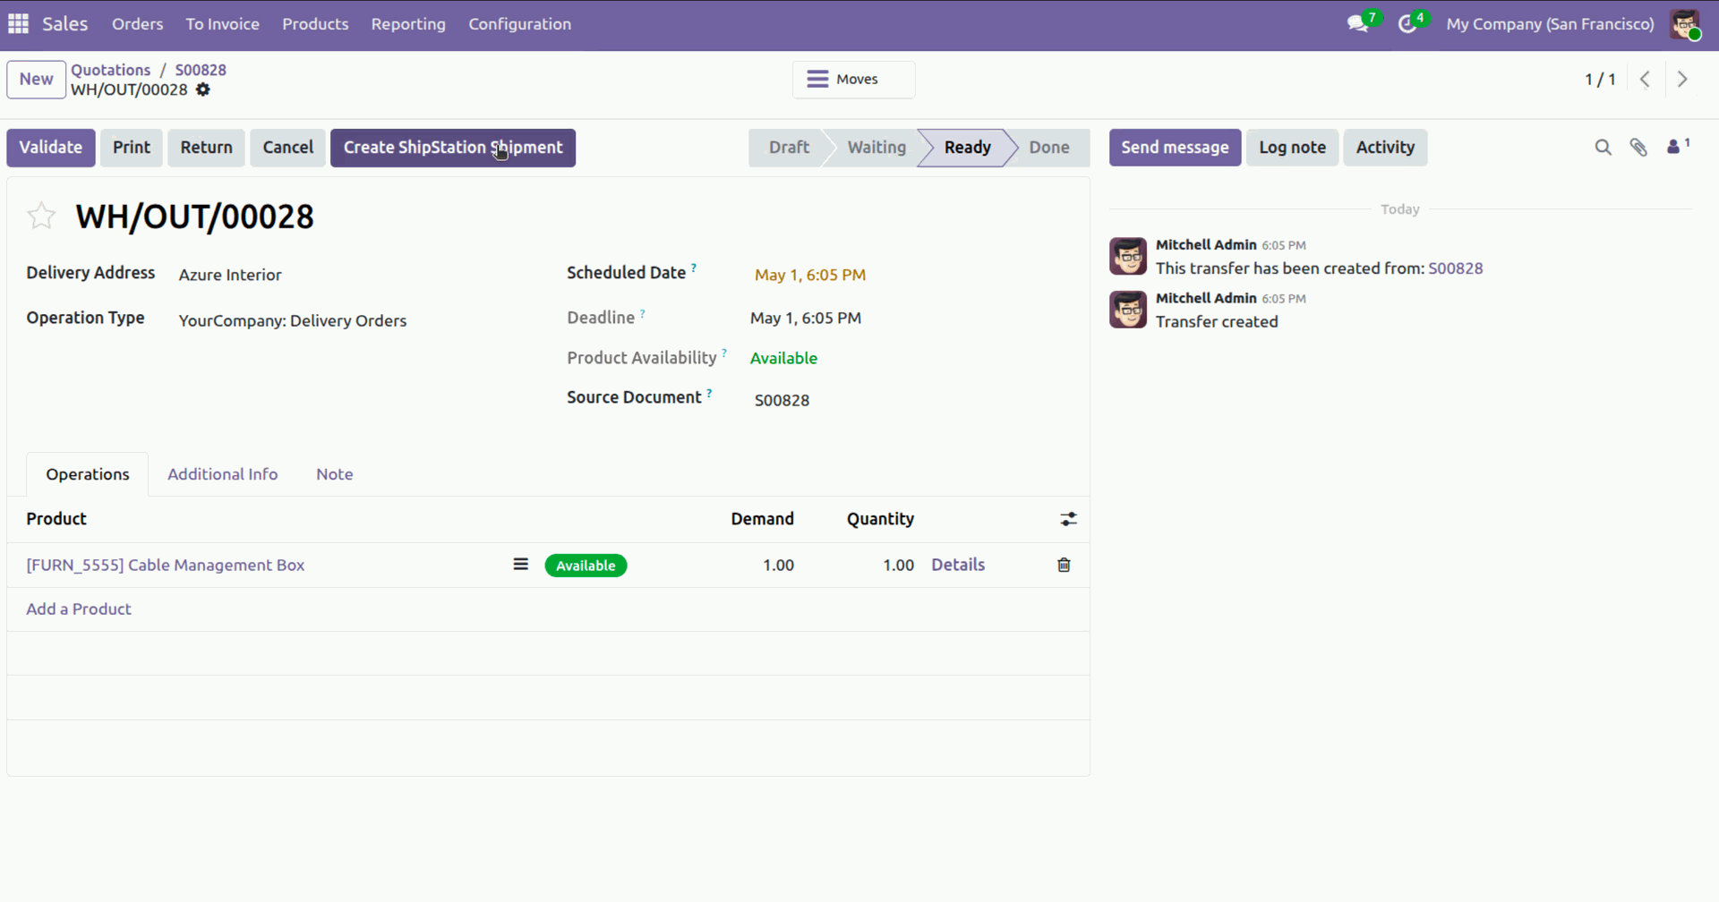Click the Quotations breadcrumb link
This screenshot has width=1719, height=902.
(x=111, y=70)
